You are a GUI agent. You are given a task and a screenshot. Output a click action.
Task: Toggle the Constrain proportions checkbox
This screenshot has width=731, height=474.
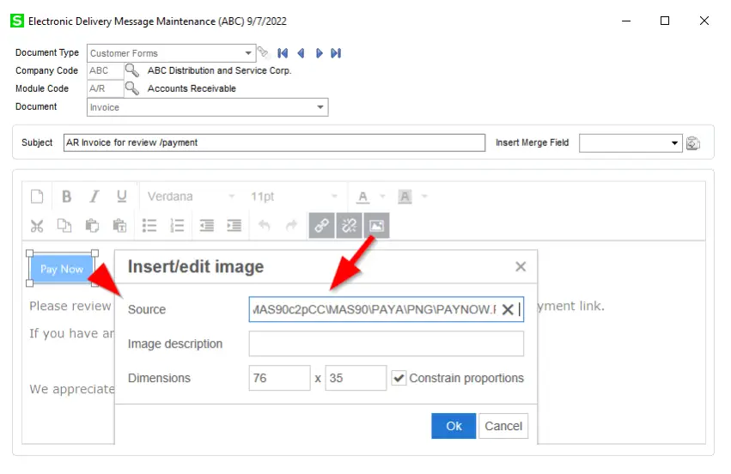399,378
